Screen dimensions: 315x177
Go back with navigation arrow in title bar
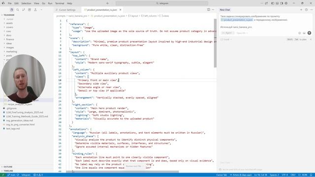[x=108, y=3]
